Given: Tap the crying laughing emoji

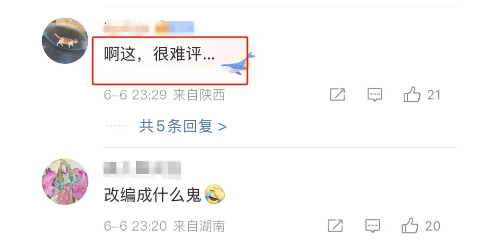Looking at the screenshot, I should coord(215,195).
